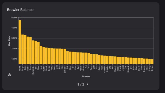165x93 pixels.
Task: Select the Piper use rate bar
Action: [x=38, y=53]
